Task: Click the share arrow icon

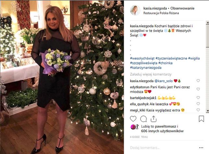Action: click(154, 119)
